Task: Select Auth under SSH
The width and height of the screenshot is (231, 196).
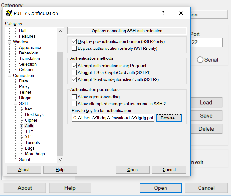Action: pos(29,126)
